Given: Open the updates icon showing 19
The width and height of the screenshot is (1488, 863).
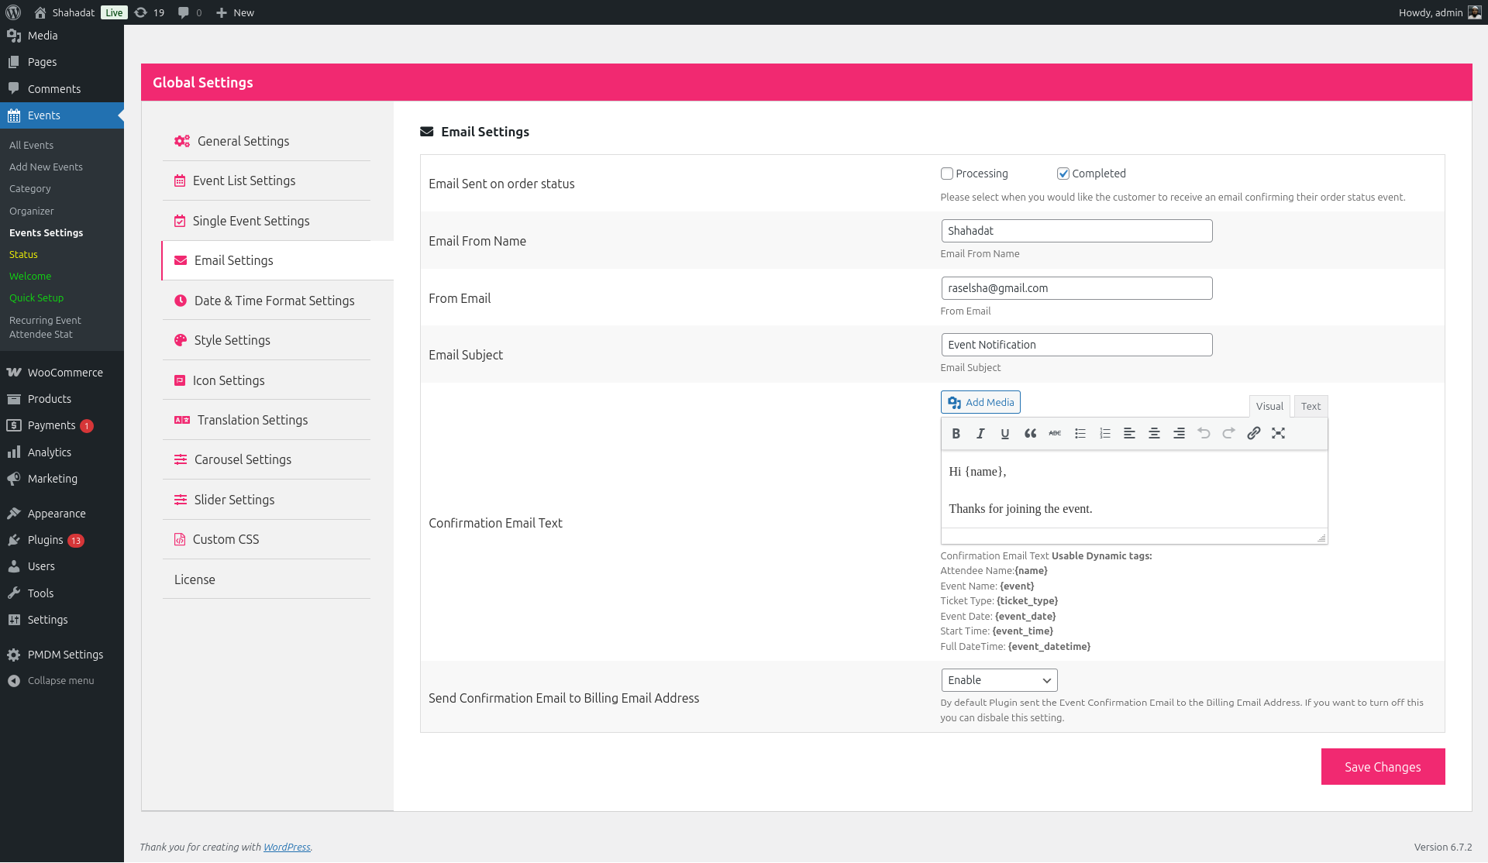Looking at the screenshot, I should pos(149,12).
